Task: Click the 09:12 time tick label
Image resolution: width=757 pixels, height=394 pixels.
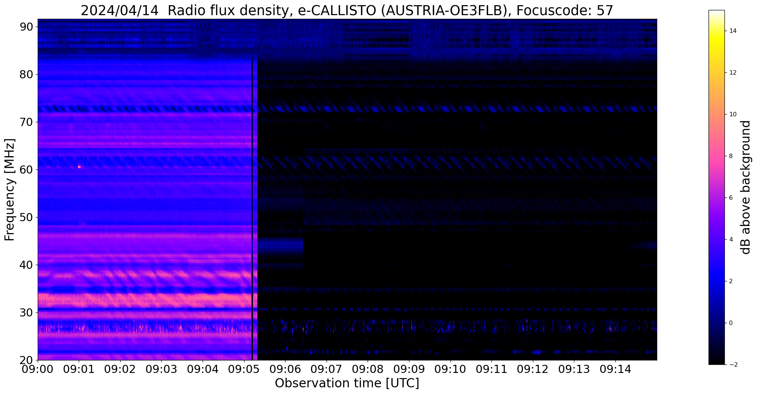Action: [533, 369]
